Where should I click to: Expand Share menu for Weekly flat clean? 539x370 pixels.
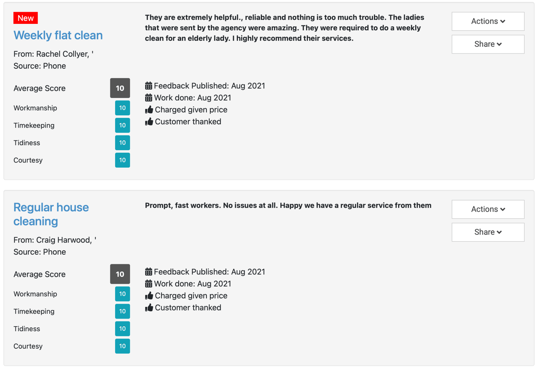(x=488, y=44)
